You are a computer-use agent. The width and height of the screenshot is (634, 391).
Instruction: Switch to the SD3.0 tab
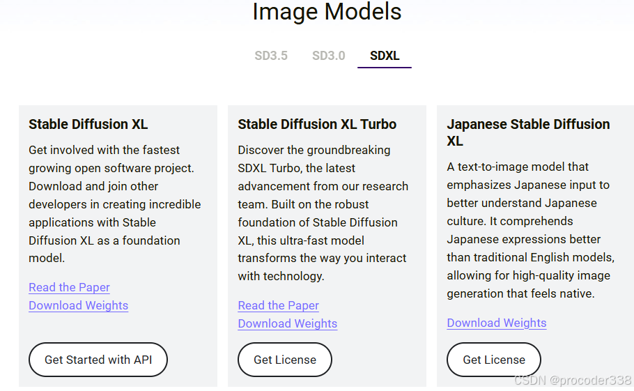(329, 55)
